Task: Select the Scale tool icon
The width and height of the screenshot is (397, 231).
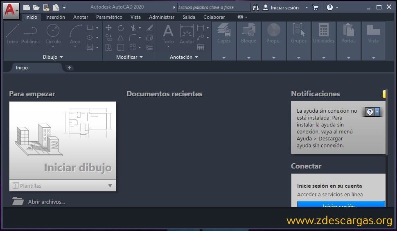Action: [x=120, y=47]
